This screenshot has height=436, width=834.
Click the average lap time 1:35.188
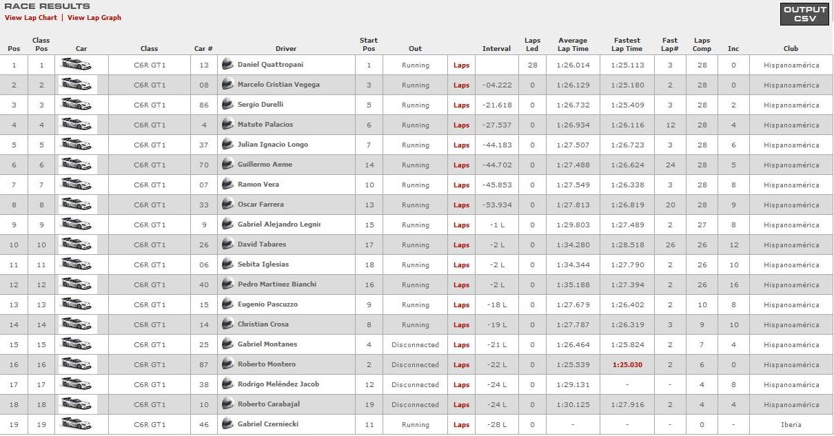click(x=573, y=285)
